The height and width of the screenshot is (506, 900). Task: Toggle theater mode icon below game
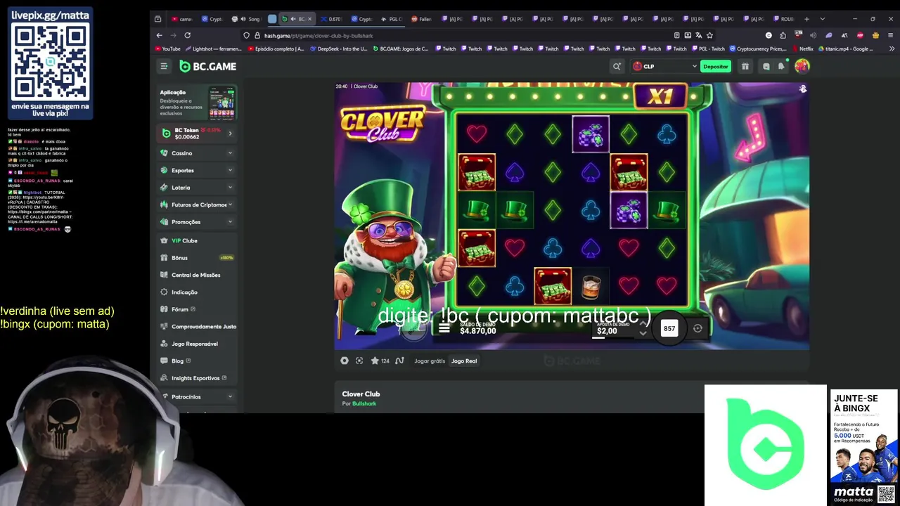click(345, 361)
